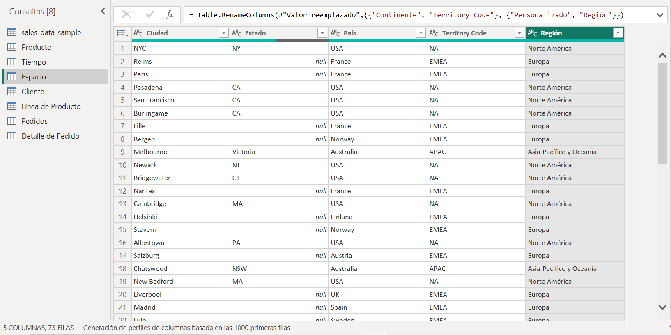This screenshot has width=671, height=335.
Task: Click table icon beside Pedidos query
Action: [x=12, y=121]
